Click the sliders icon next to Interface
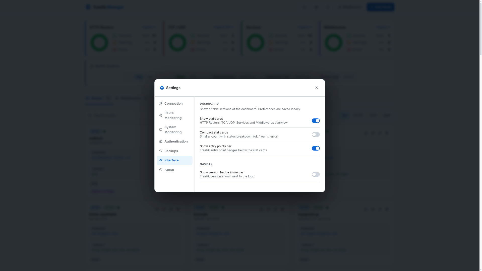Image resolution: width=482 pixels, height=271 pixels. (161, 160)
